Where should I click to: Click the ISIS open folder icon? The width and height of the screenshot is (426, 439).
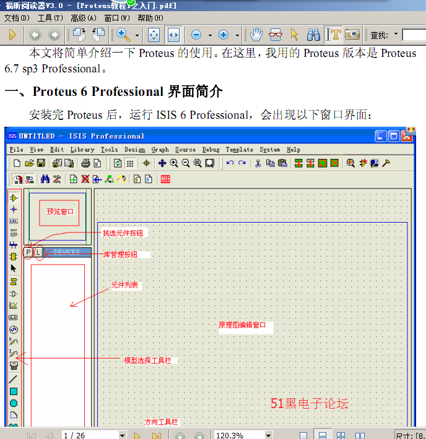(29, 163)
